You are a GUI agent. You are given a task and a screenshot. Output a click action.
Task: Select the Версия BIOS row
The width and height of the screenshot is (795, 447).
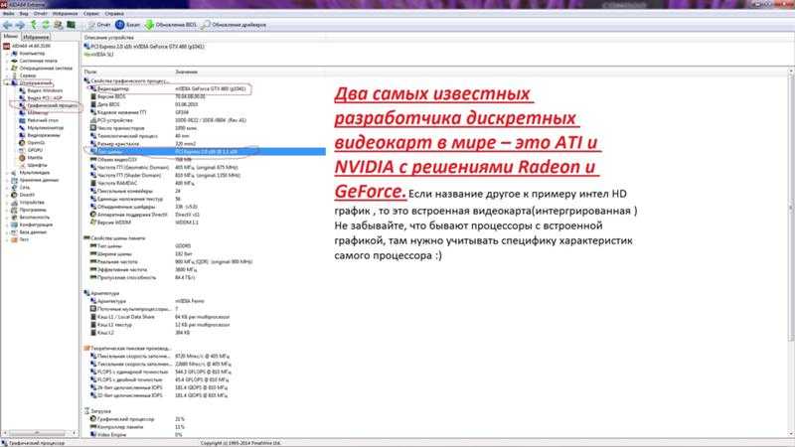point(204,96)
